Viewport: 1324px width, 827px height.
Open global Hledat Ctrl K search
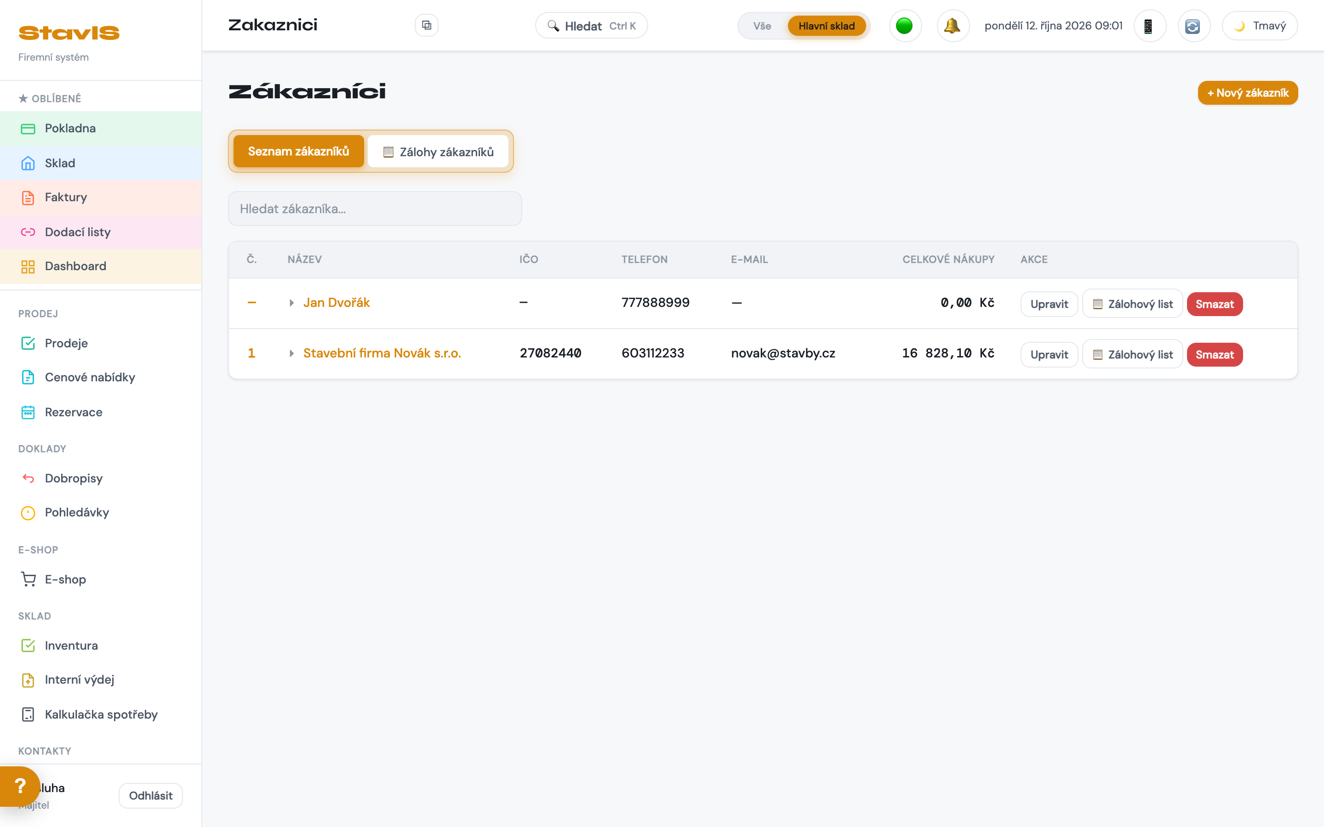coord(591,26)
